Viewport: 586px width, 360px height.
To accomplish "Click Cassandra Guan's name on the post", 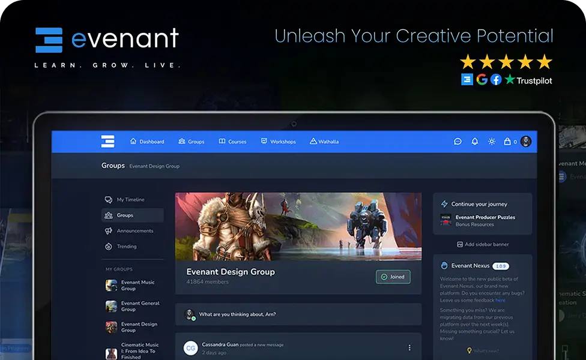I will (220, 344).
